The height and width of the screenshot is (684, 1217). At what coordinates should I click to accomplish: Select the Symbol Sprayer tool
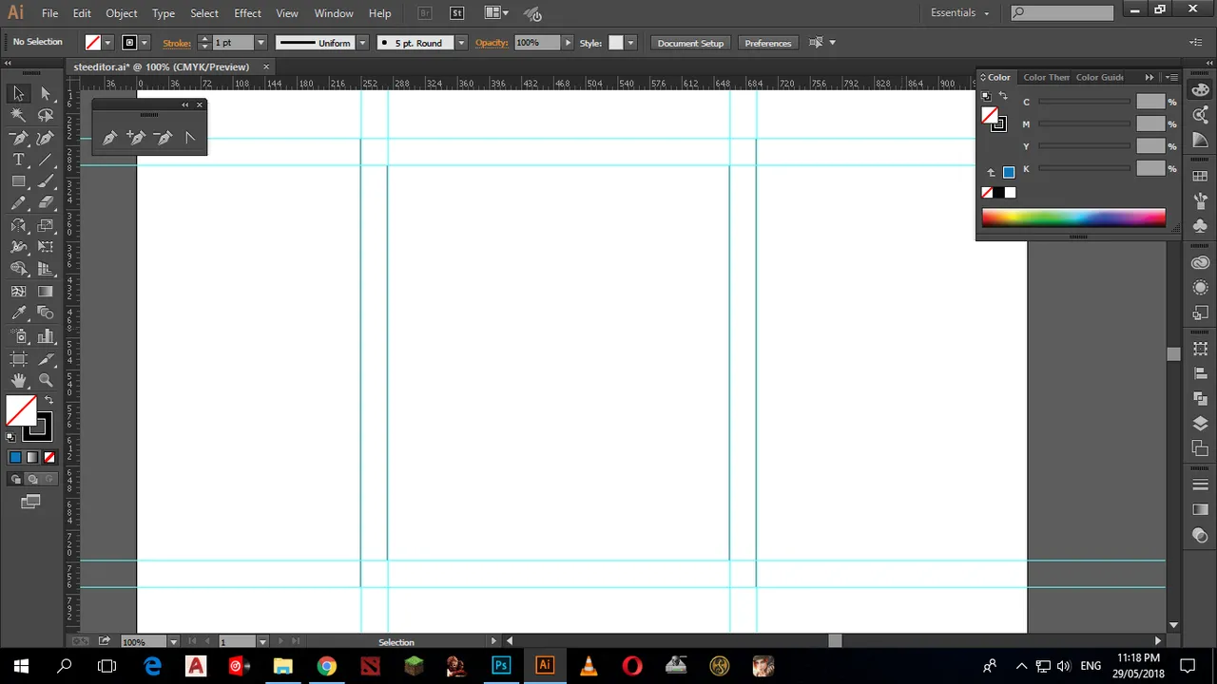coord(18,336)
